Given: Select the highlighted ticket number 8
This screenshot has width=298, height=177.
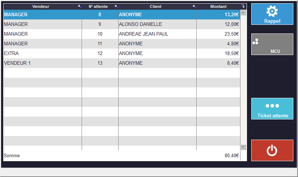Looking at the screenshot, I should pos(100,14).
